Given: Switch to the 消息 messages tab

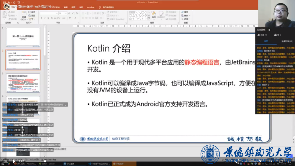Looking at the screenshot, I should [x=266, y=41].
